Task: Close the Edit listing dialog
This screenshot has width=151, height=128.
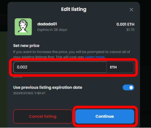Action: [x=131, y=10]
